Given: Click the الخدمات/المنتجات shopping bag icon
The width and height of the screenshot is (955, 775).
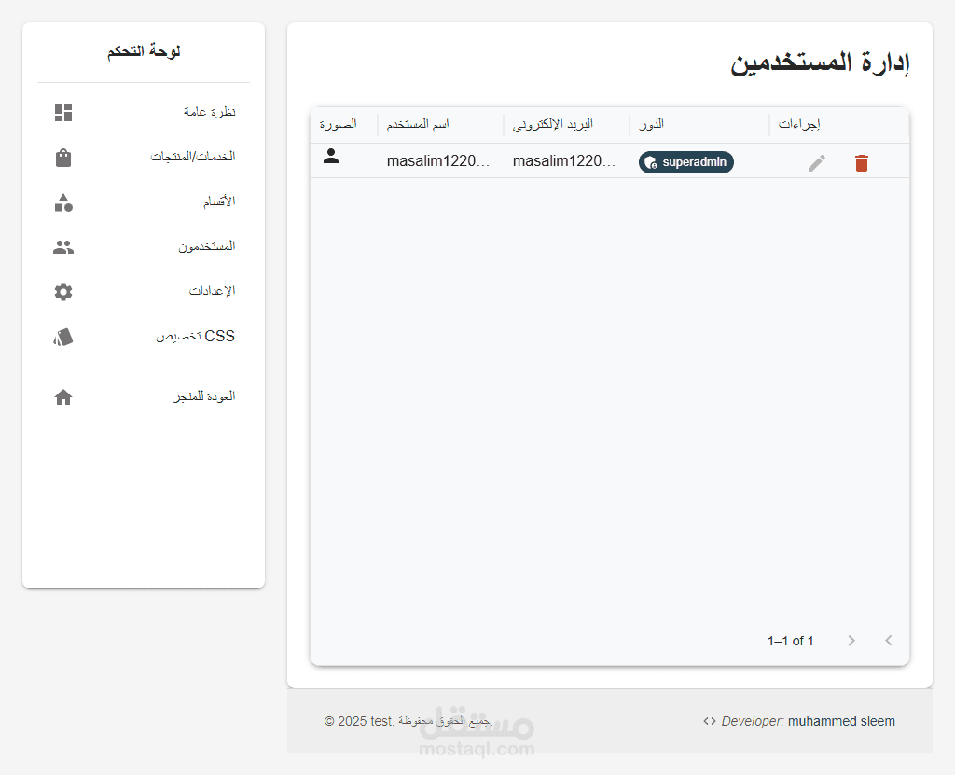Looking at the screenshot, I should pyautogui.click(x=62, y=157).
